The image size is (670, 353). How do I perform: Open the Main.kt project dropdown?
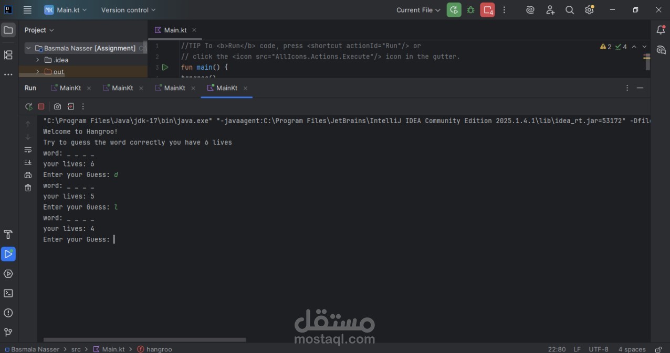[x=66, y=10]
